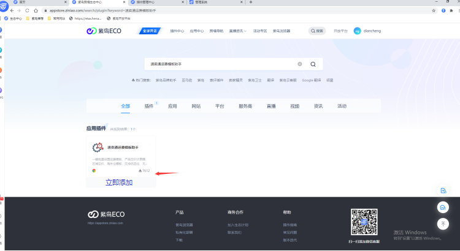Select the 活动 results tab

pyautogui.click(x=342, y=106)
